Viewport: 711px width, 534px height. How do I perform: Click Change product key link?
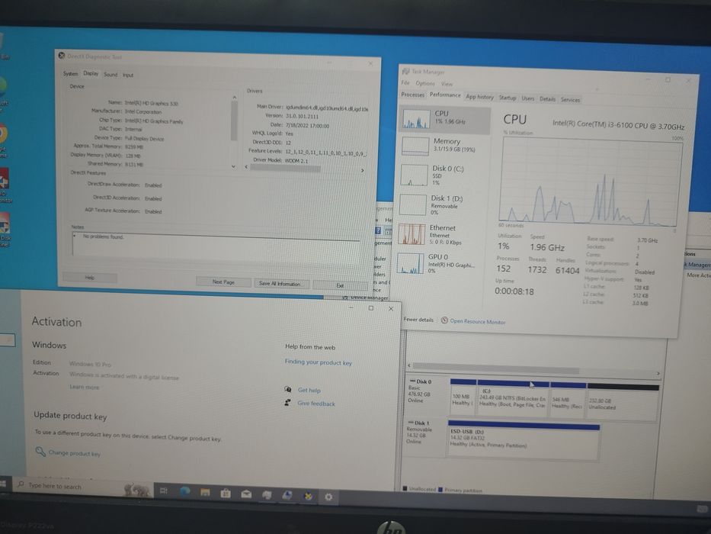point(75,453)
